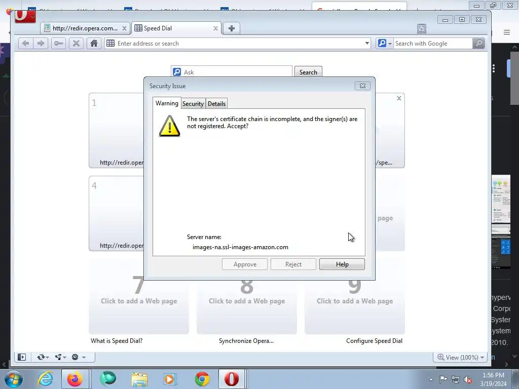Expand the address bar dropdown arrow
This screenshot has width=519, height=389.
tap(367, 44)
